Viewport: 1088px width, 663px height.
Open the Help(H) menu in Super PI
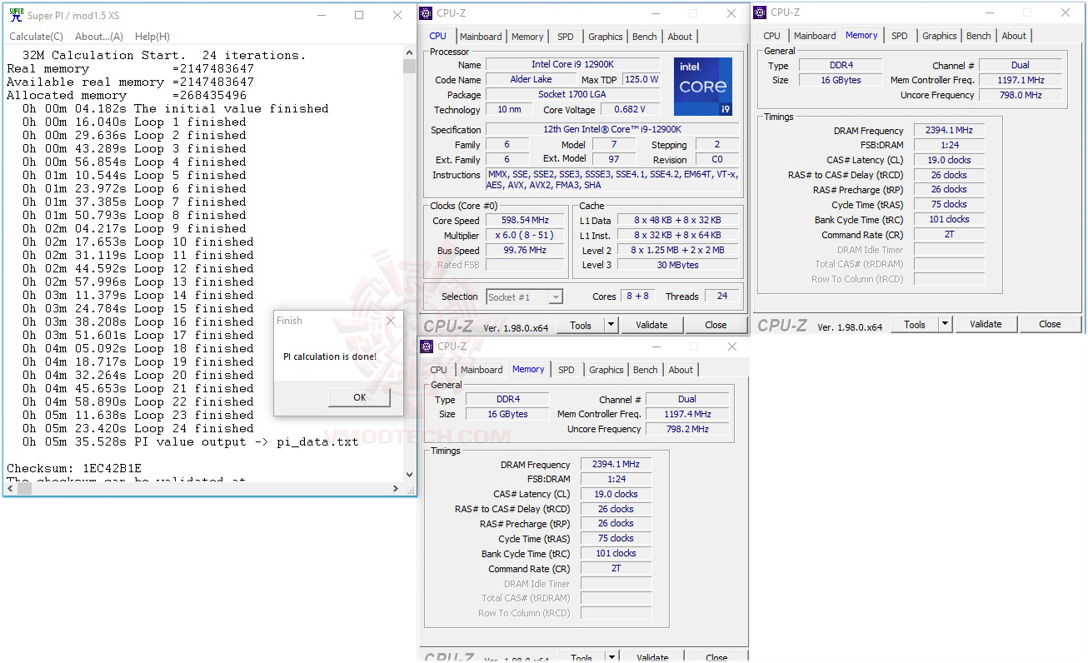152,37
